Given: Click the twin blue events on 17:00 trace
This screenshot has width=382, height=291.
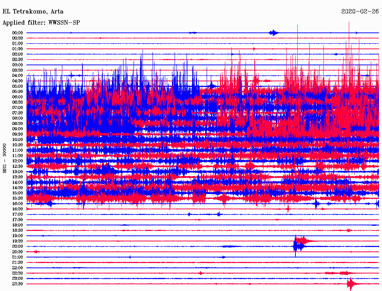Looking at the screenshot, I should point(204,214).
